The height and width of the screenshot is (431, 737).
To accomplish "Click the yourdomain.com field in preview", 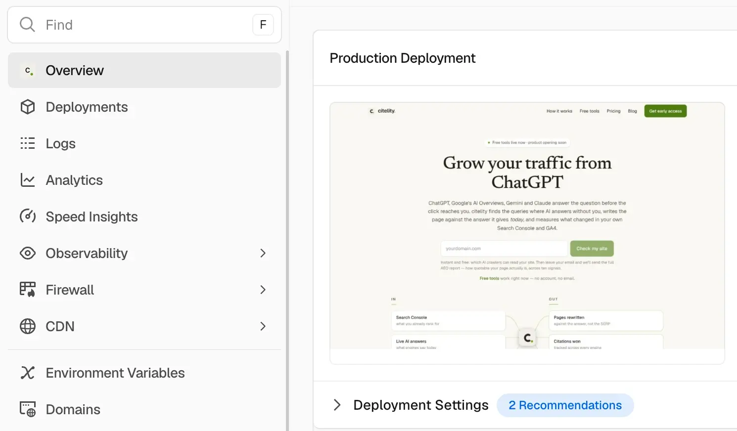I will 504,249.
